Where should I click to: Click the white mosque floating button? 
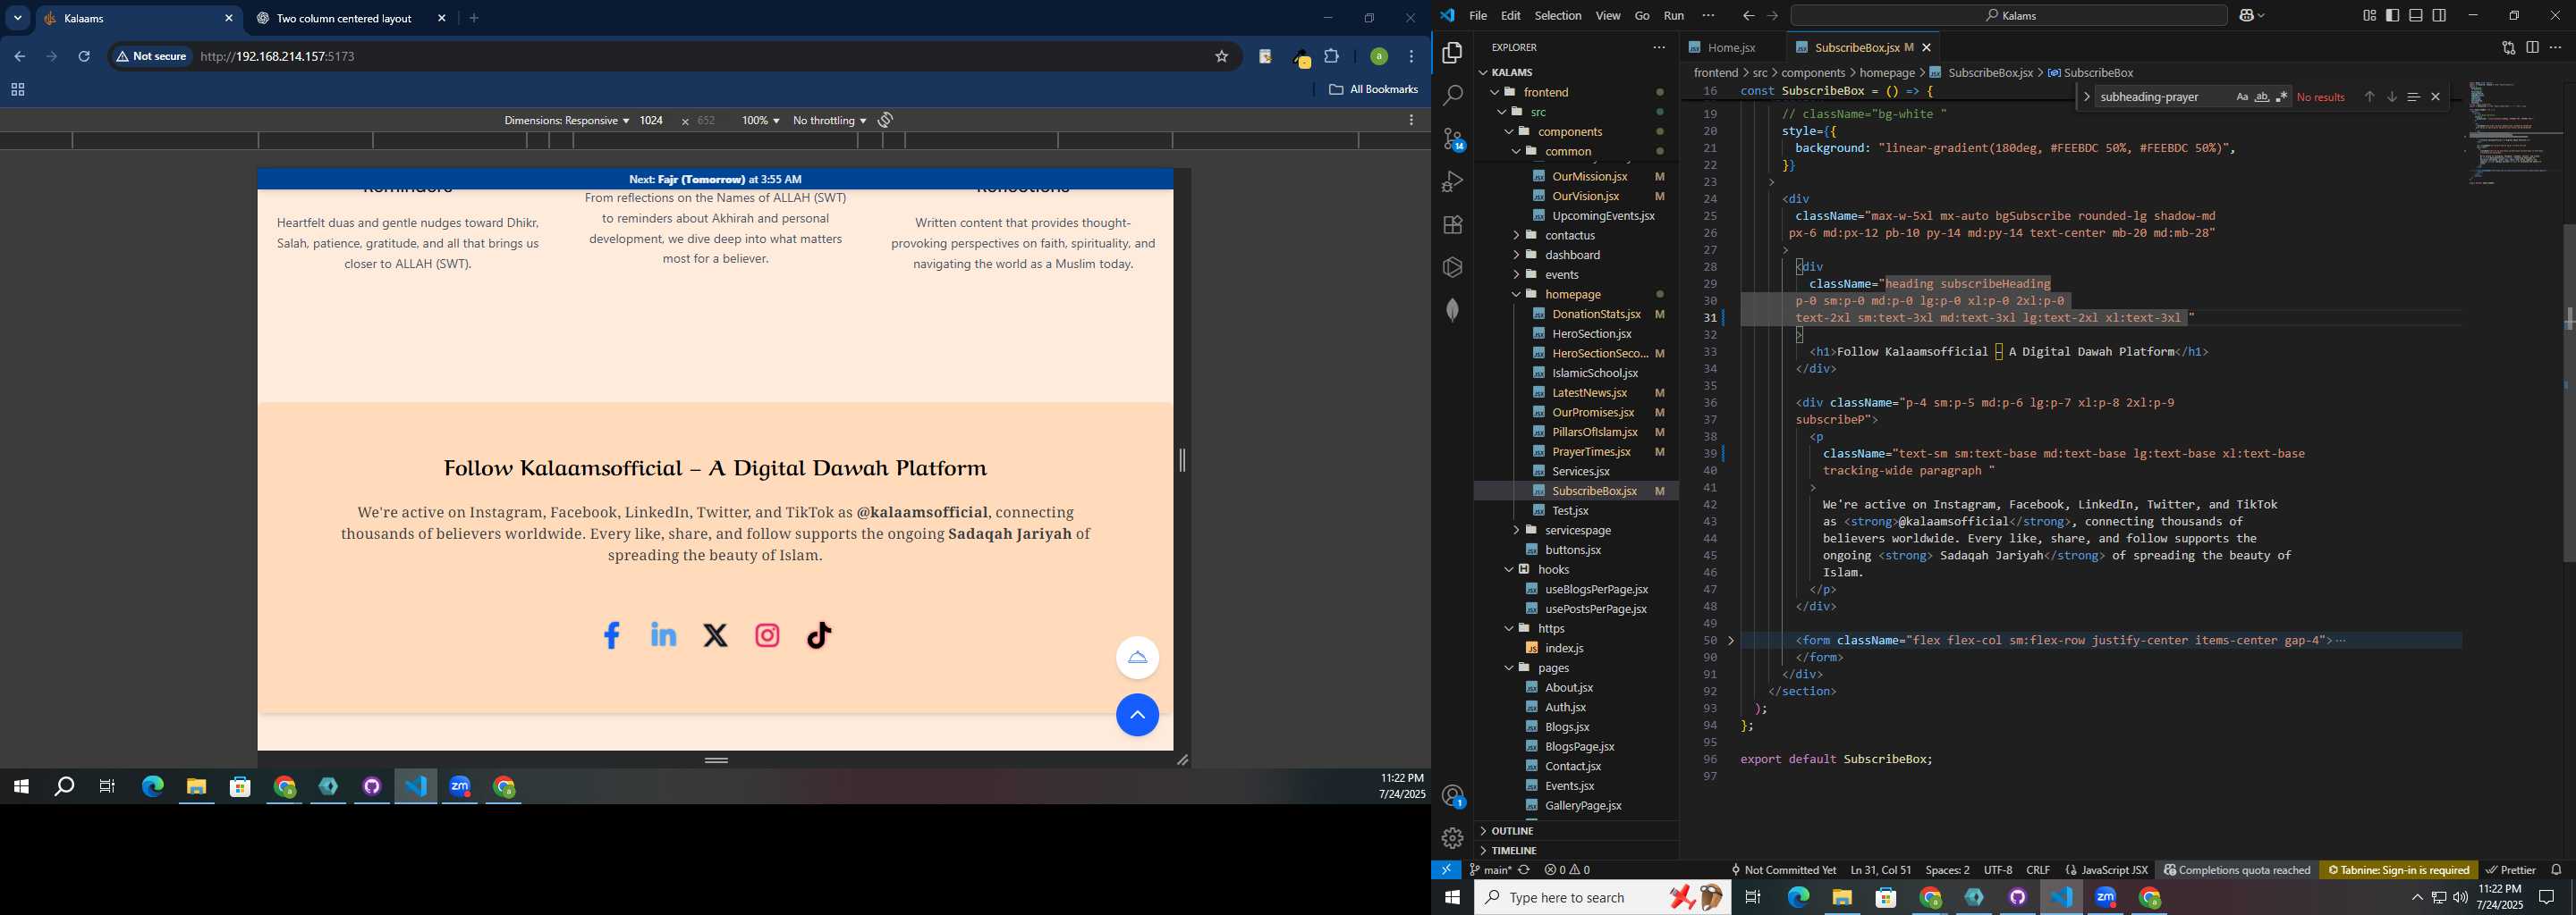click(1137, 658)
